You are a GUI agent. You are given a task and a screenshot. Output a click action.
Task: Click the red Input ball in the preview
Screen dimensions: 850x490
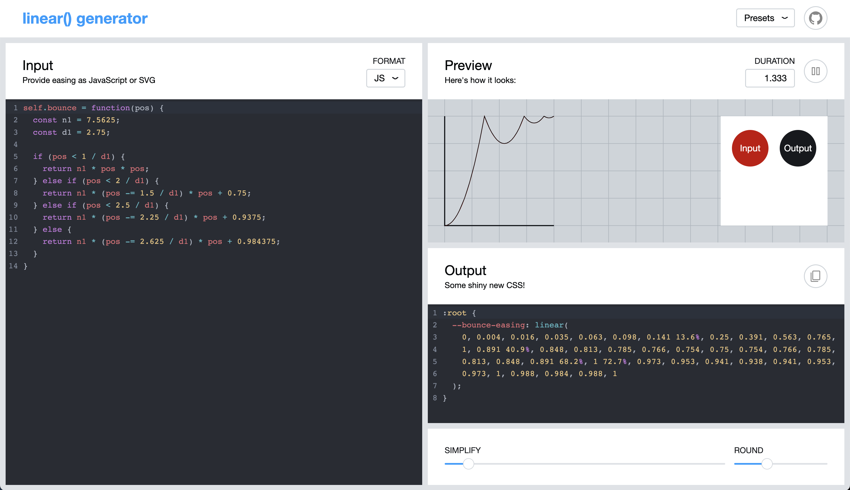coord(750,148)
